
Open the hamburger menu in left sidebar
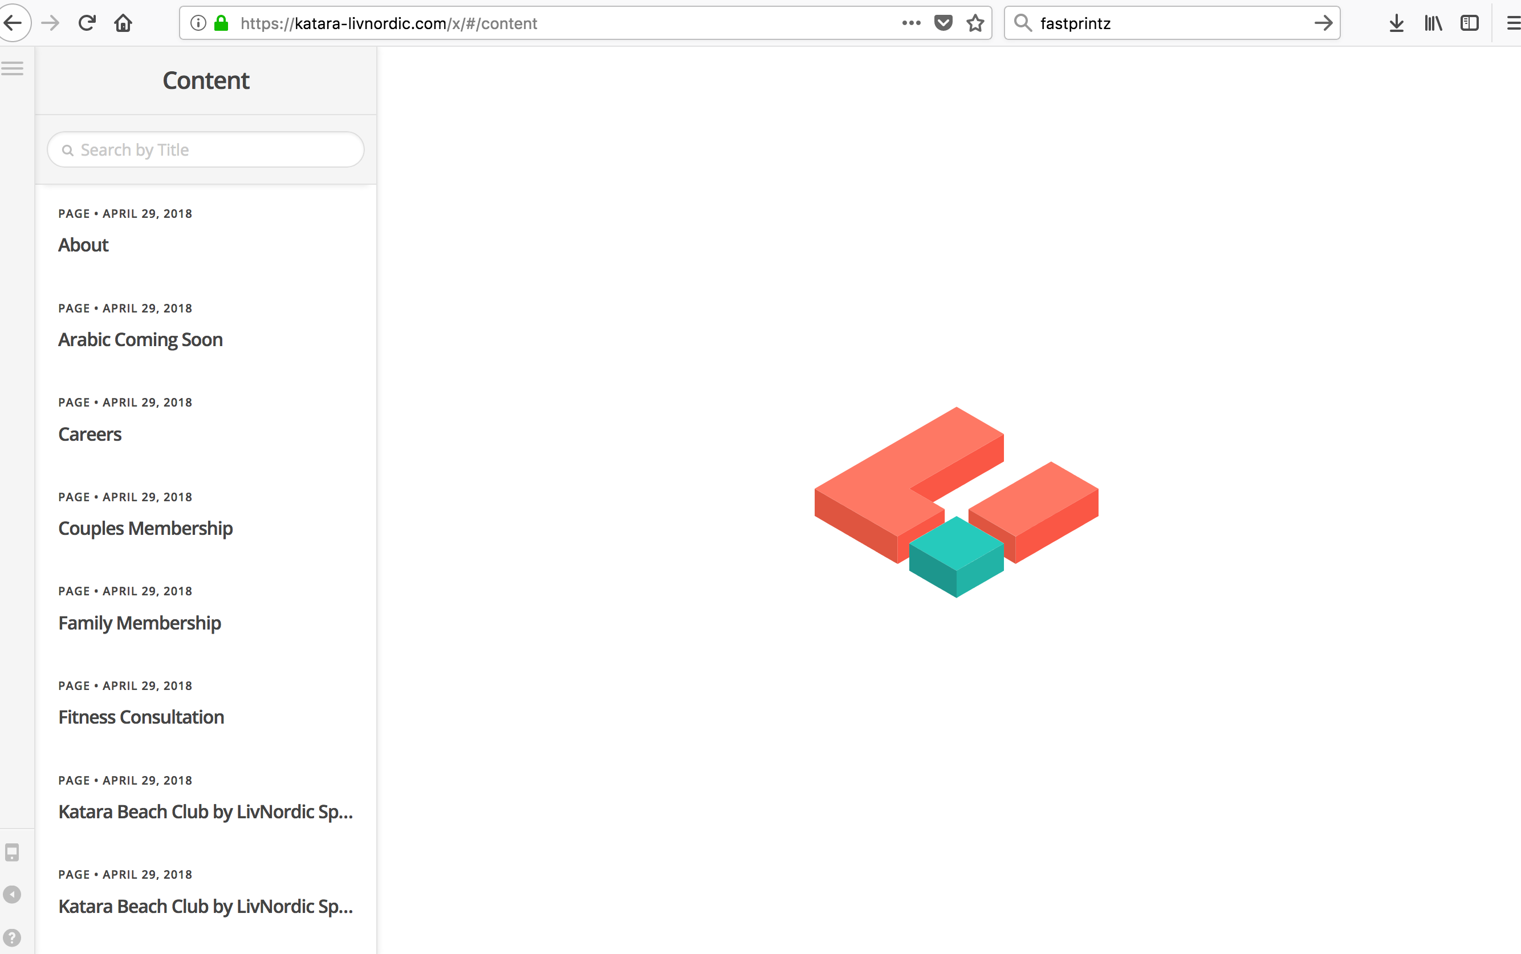click(x=13, y=68)
